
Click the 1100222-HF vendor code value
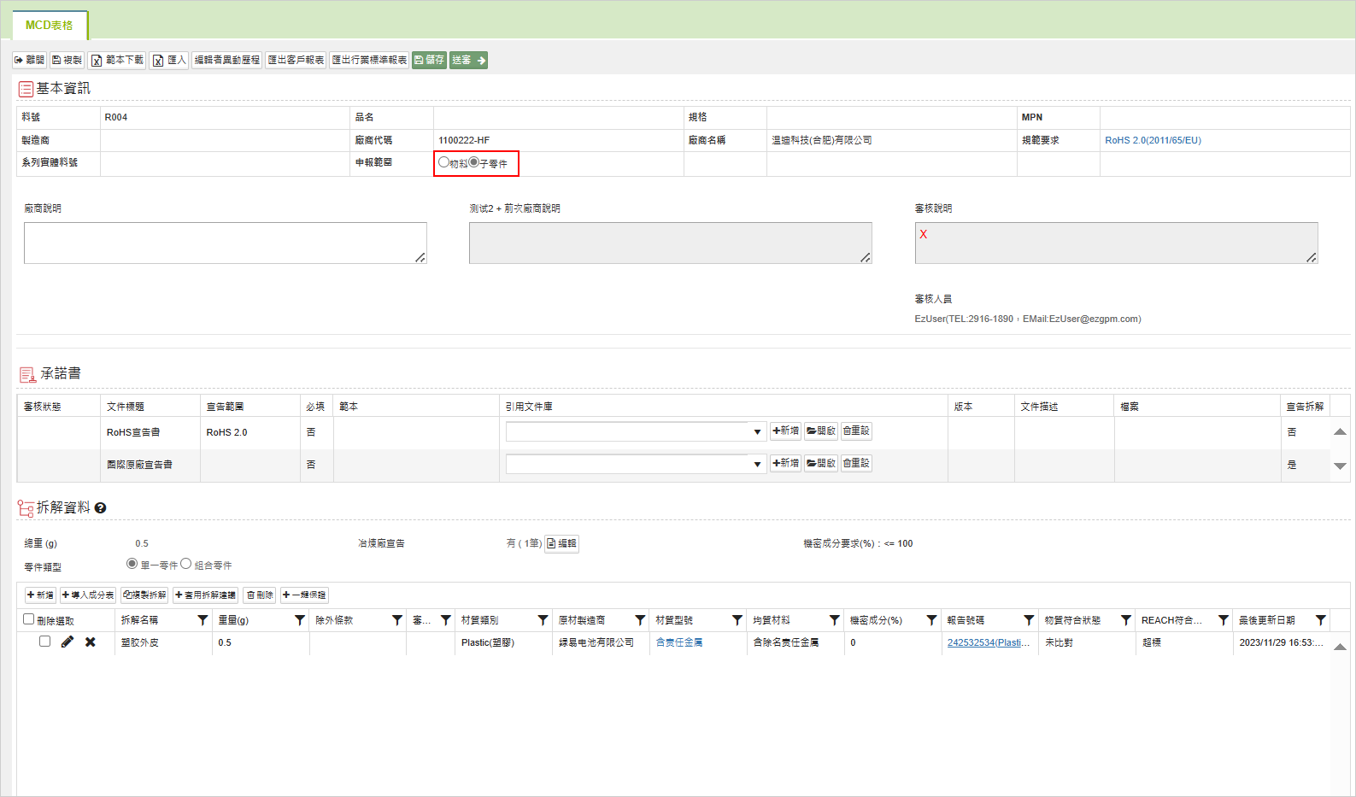(x=464, y=140)
